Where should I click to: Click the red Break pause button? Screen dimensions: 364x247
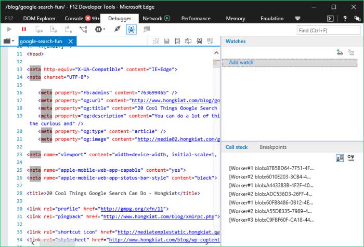click(24, 29)
